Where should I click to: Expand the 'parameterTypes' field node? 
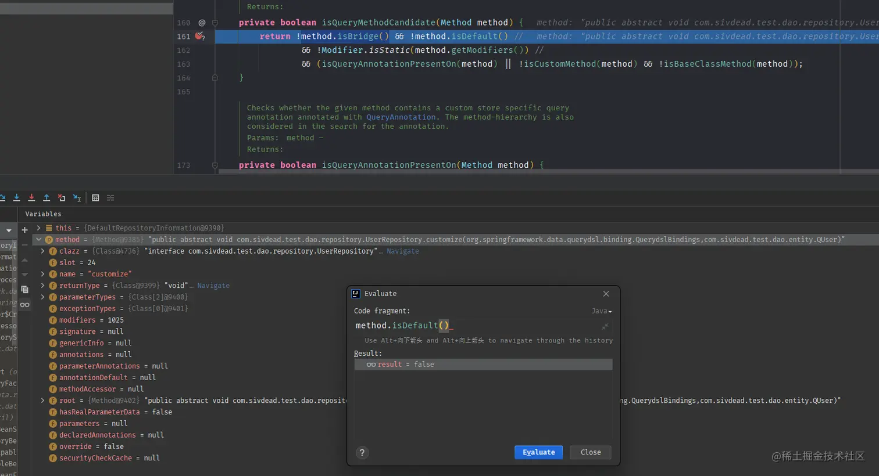(x=42, y=297)
